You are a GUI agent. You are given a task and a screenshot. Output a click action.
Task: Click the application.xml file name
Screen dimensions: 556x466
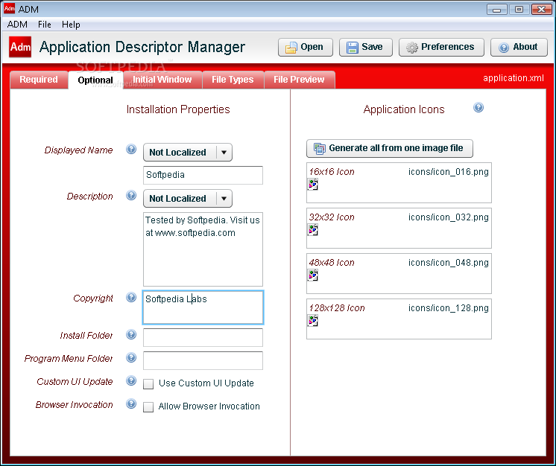click(x=513, y=78)
